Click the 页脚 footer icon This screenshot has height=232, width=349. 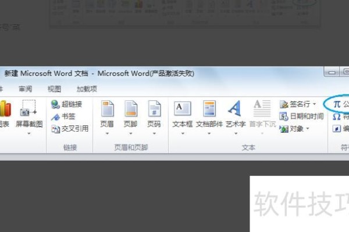tap(131, 109)
